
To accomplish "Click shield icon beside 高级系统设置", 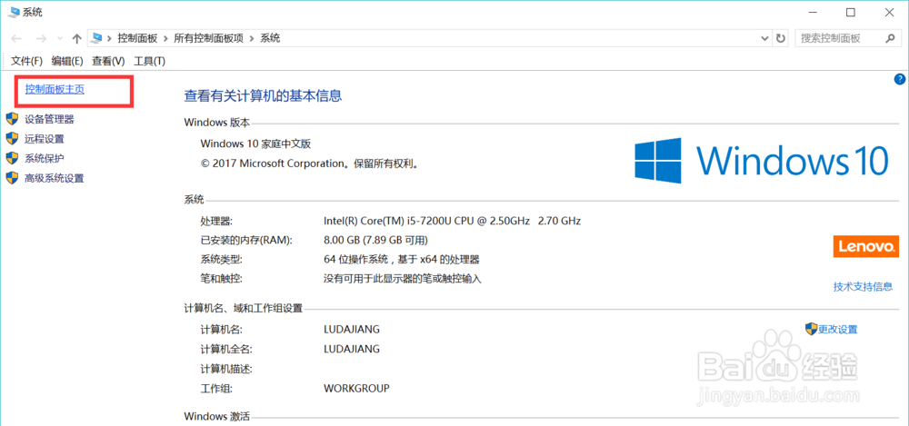I will (12, 178).
